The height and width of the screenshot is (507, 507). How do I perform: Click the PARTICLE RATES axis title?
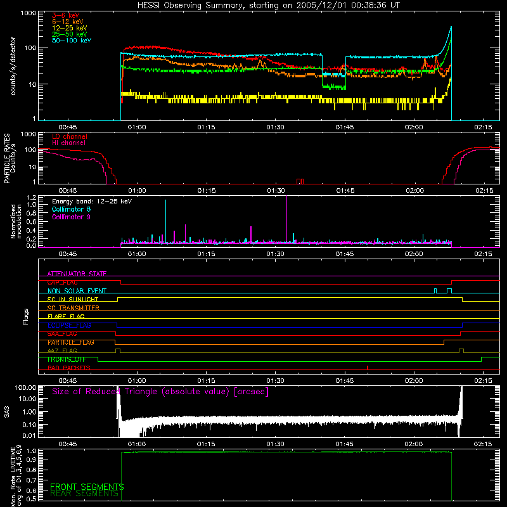pyautogui.click(x=7, y=158)
